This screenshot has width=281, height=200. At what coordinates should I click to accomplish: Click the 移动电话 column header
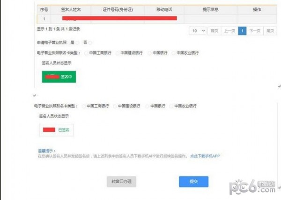click(164, 10)
